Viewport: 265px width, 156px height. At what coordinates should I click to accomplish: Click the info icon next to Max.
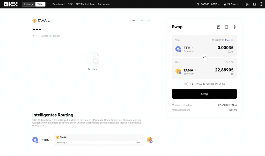(x=232, y=40)
